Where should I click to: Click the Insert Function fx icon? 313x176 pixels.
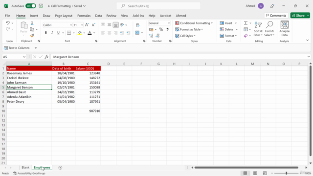tap(46, 57)
